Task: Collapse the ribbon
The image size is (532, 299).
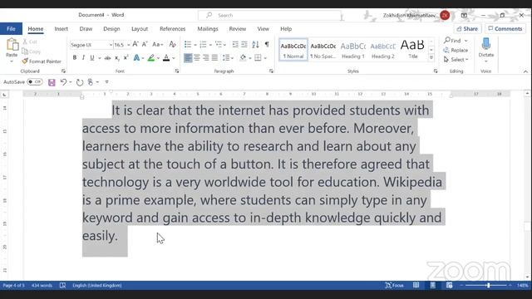Action: click(525, 71)
